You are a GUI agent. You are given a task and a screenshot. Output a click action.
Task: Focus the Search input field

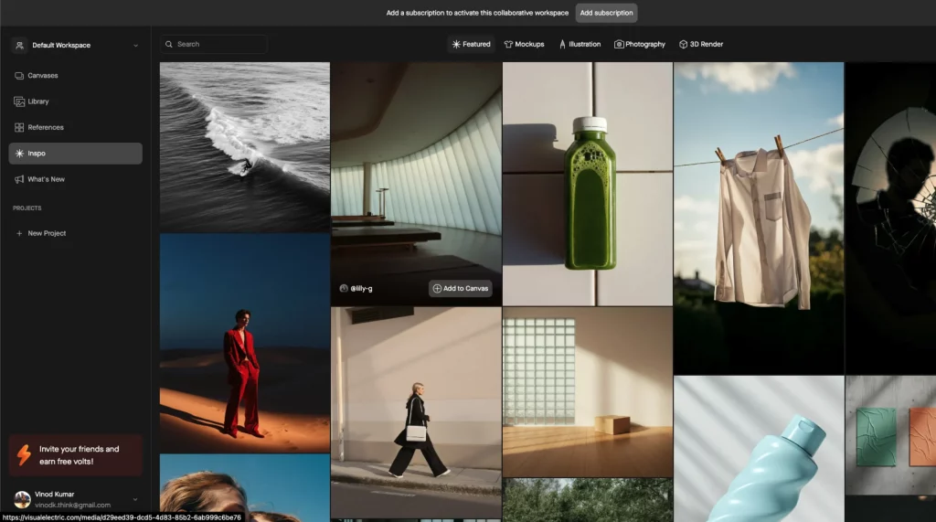[x=214, y=44]
